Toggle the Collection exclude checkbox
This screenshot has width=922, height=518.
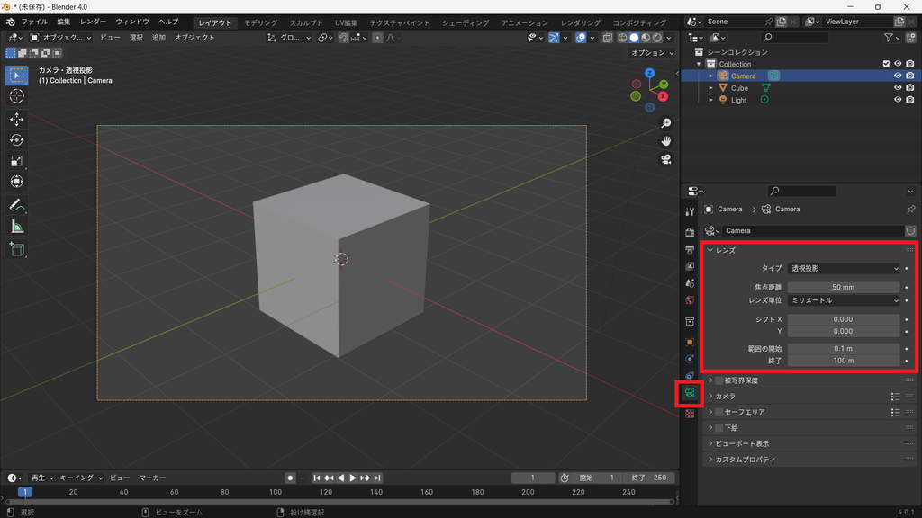point(886,64)
